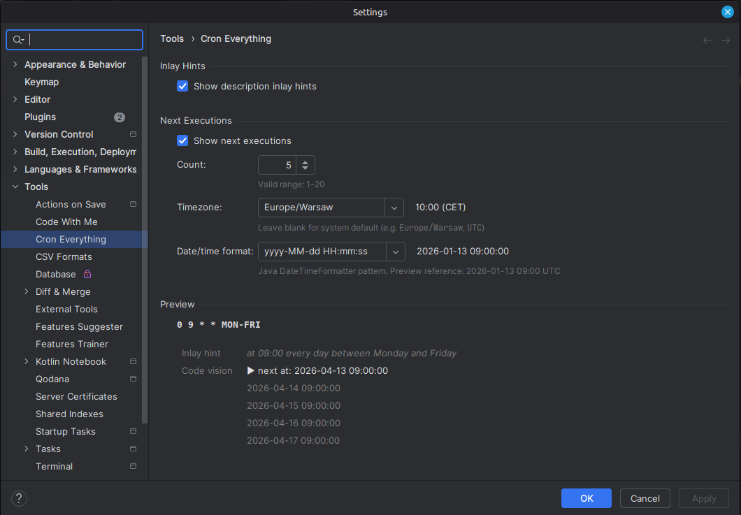Focus the settings search field
Screen dimensions: 741x515
[75, 40]
